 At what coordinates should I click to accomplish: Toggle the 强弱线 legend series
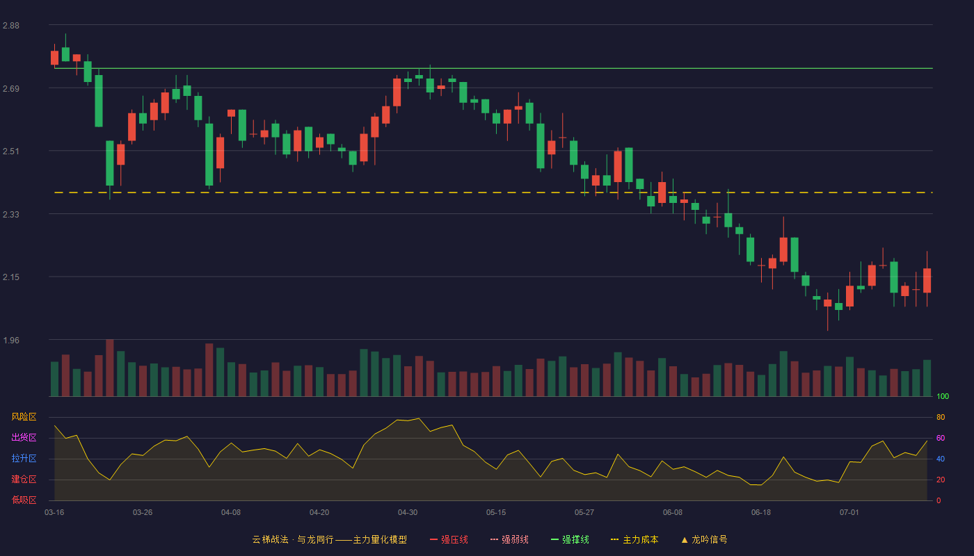click(x=509, y=539)
